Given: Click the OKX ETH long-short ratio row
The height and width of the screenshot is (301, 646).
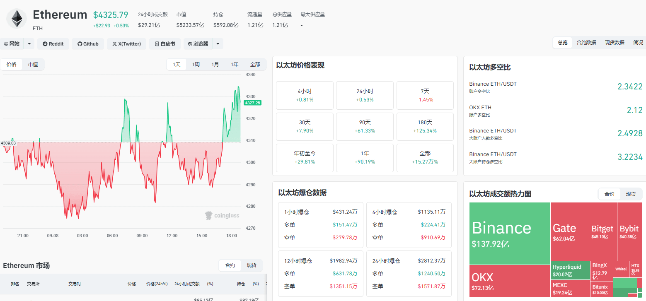Looking at the screenshot, I should click(x=556, y=110).
